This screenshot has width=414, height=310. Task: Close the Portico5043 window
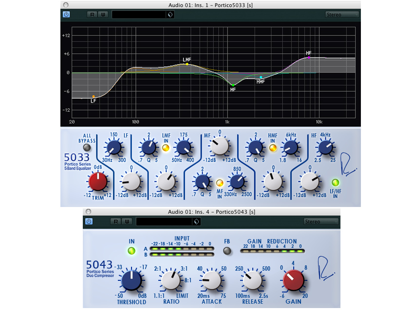point(89,211)
